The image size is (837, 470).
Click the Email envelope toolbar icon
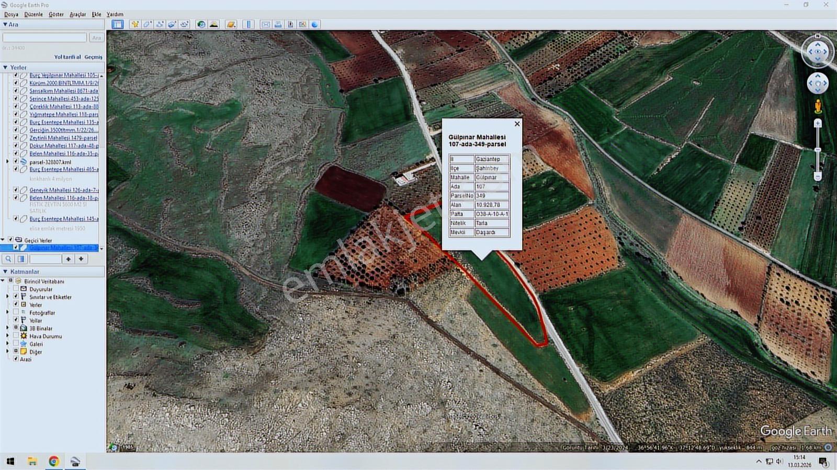[x=266, y=24]
